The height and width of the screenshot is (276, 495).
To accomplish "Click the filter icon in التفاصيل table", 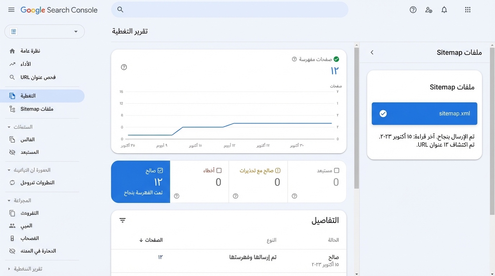I will 123,220.
